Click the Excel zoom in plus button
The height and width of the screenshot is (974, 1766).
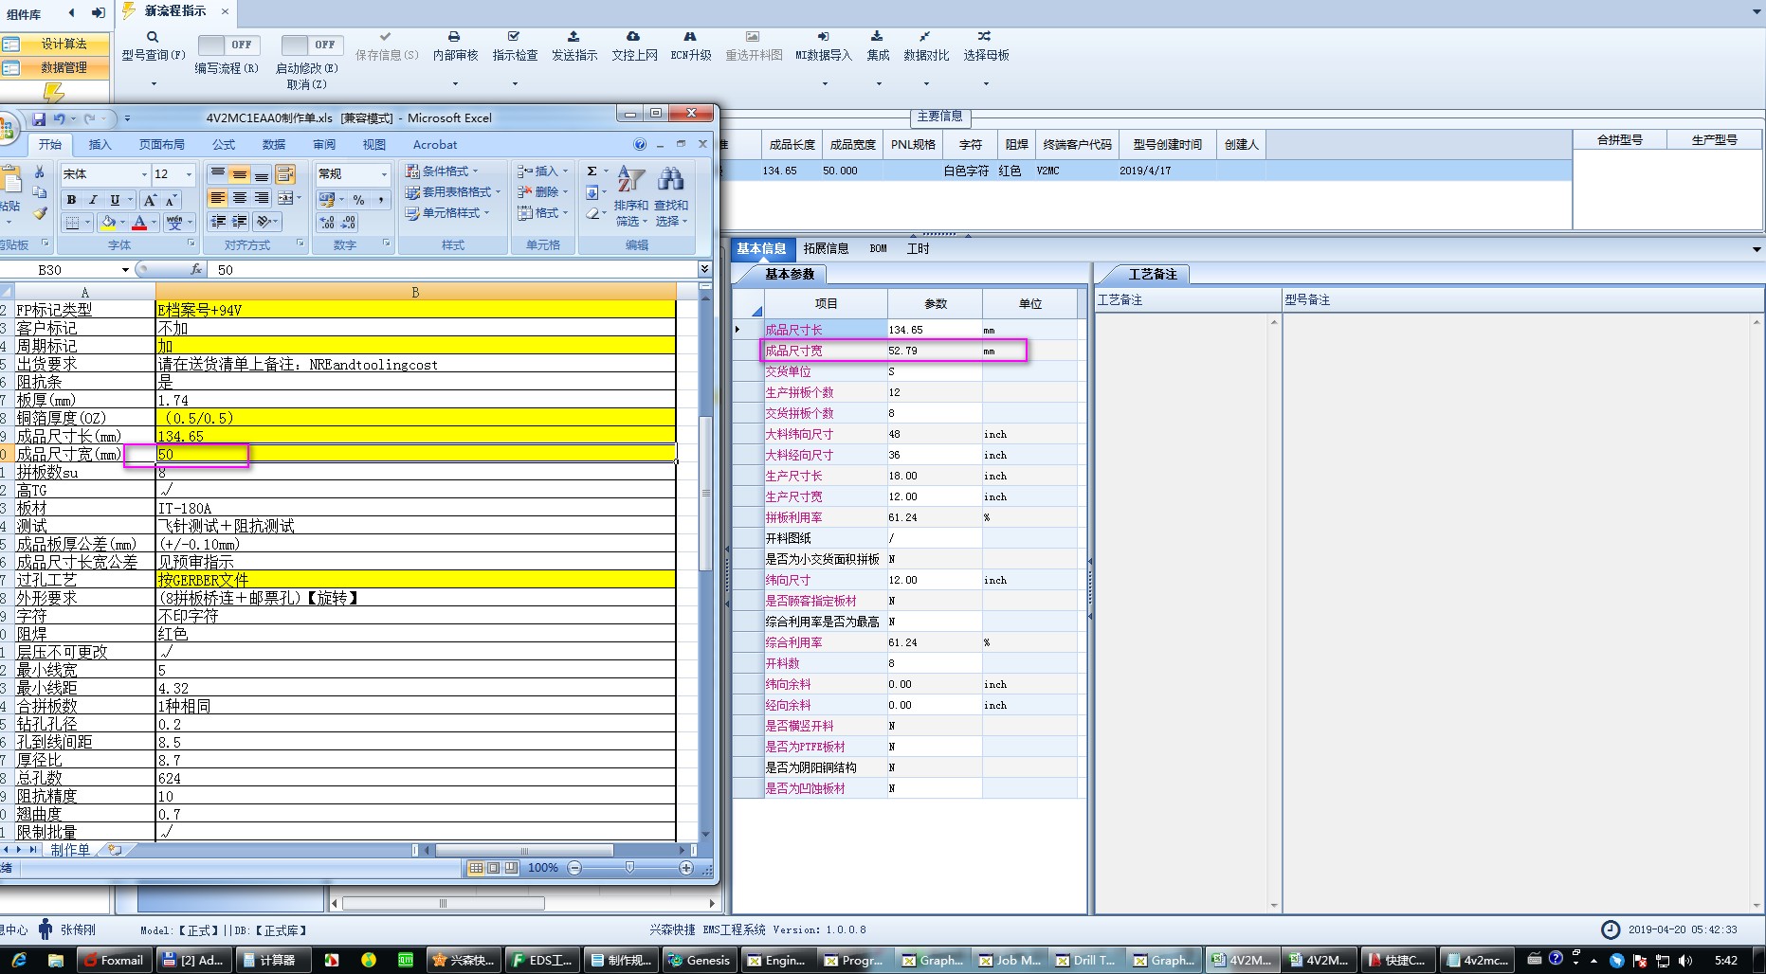[685, 868]
